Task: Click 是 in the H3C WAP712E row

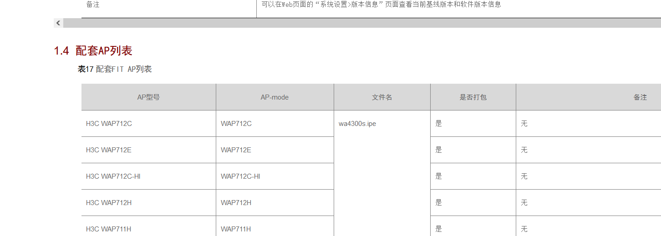Action: [438, 150]
